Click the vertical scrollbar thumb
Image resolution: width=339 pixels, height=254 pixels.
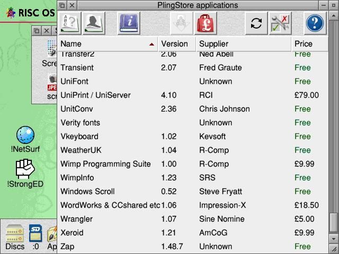(x=333, y=222)
